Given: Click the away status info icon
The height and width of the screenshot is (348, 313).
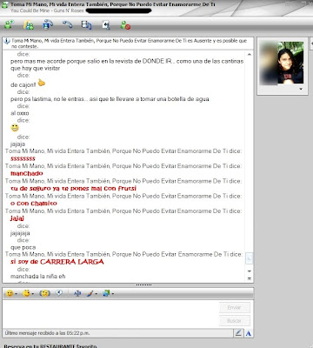Looking at the screenshot, I should [x=6, y=41].
